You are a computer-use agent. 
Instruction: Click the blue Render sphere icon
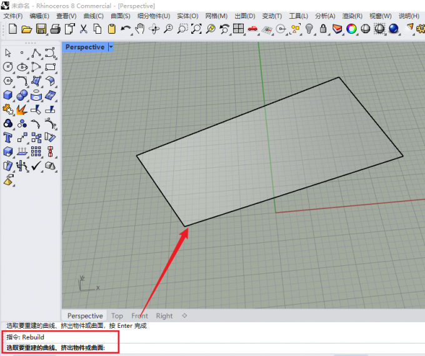pos(394,29)
